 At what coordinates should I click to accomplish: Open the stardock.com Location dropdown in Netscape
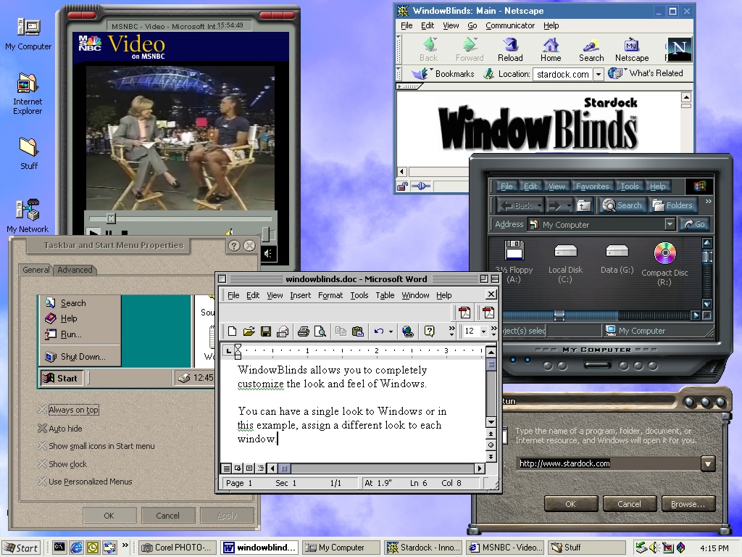599,73
